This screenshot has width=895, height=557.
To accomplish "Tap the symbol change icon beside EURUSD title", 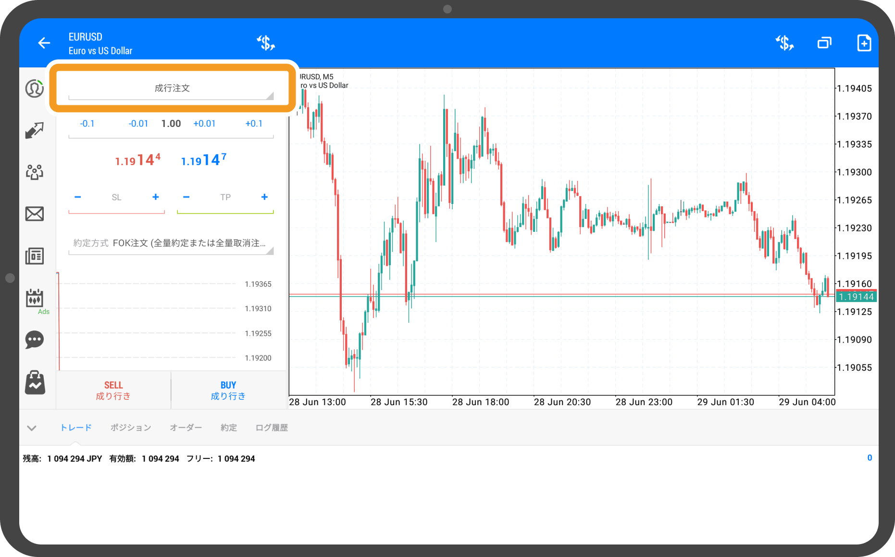I will (x=265, y=43).
